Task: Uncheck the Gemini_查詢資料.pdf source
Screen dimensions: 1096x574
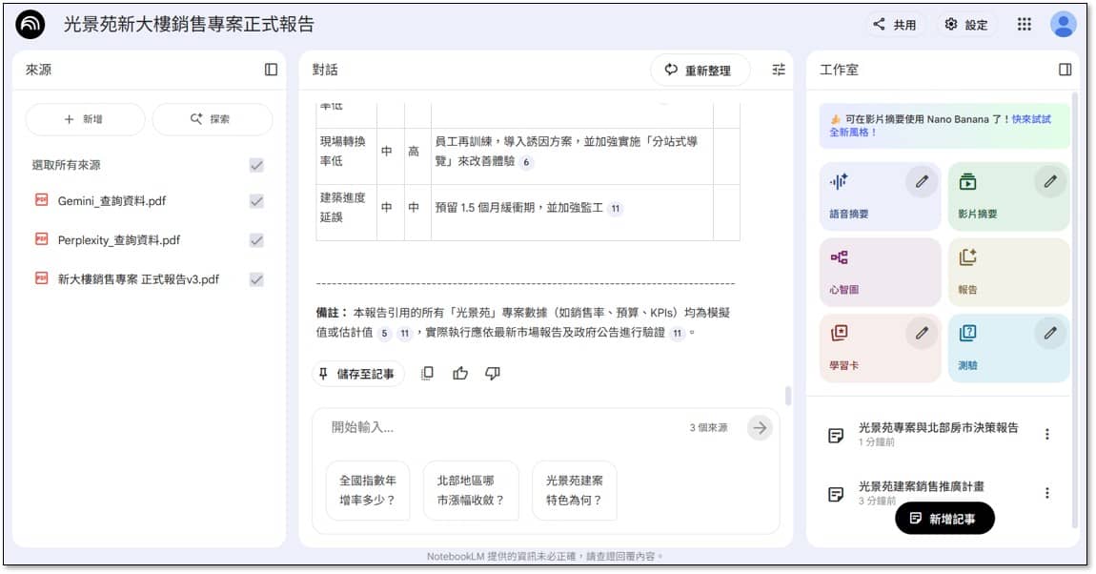Action: click(x=256, y=201)
